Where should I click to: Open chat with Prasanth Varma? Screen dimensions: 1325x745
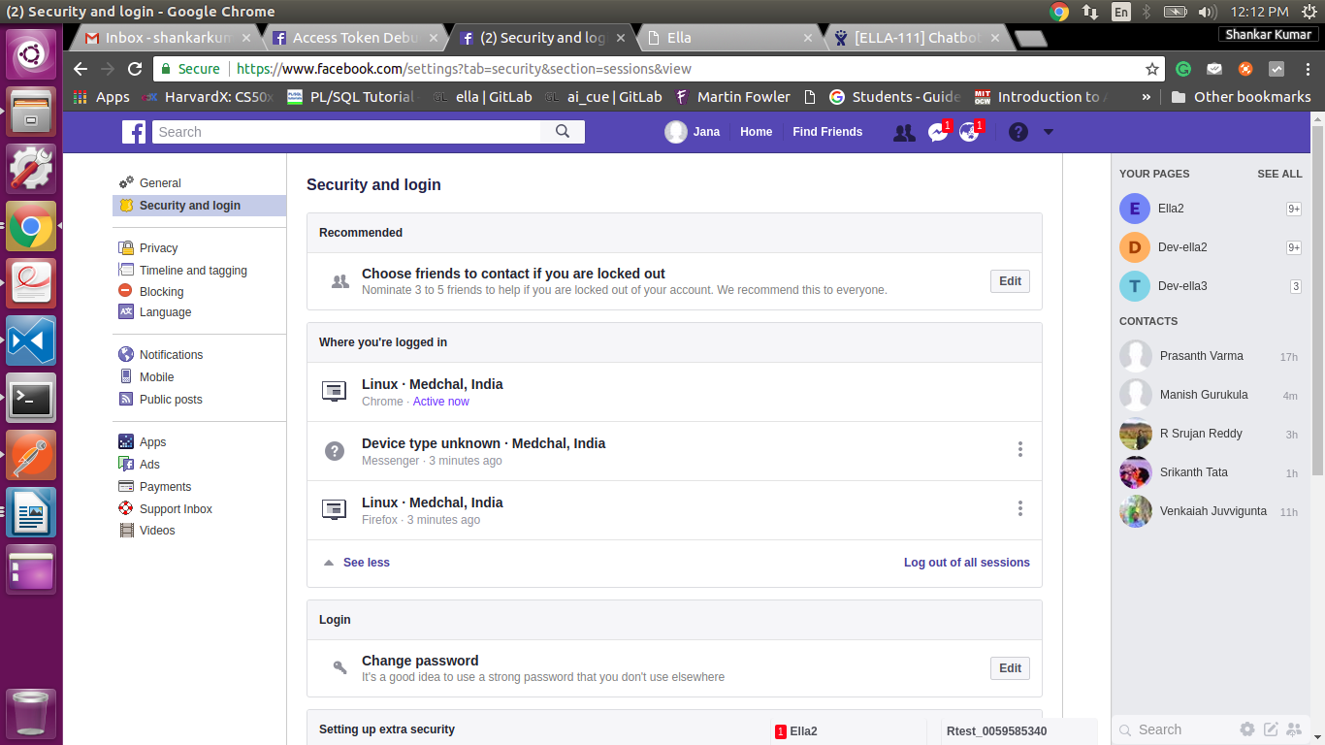(x=1210, y=356)
